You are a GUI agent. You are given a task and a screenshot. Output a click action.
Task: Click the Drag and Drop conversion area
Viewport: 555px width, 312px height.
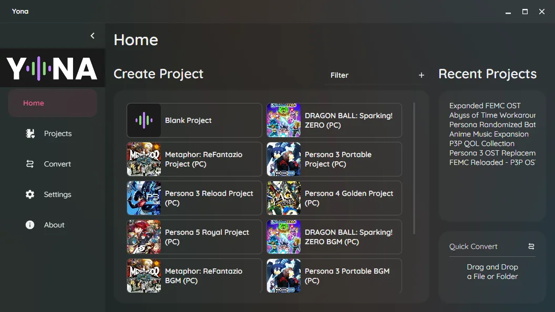(492, 272)
